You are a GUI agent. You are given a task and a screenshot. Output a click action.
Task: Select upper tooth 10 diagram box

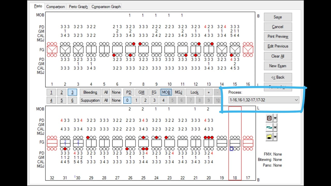170,50
